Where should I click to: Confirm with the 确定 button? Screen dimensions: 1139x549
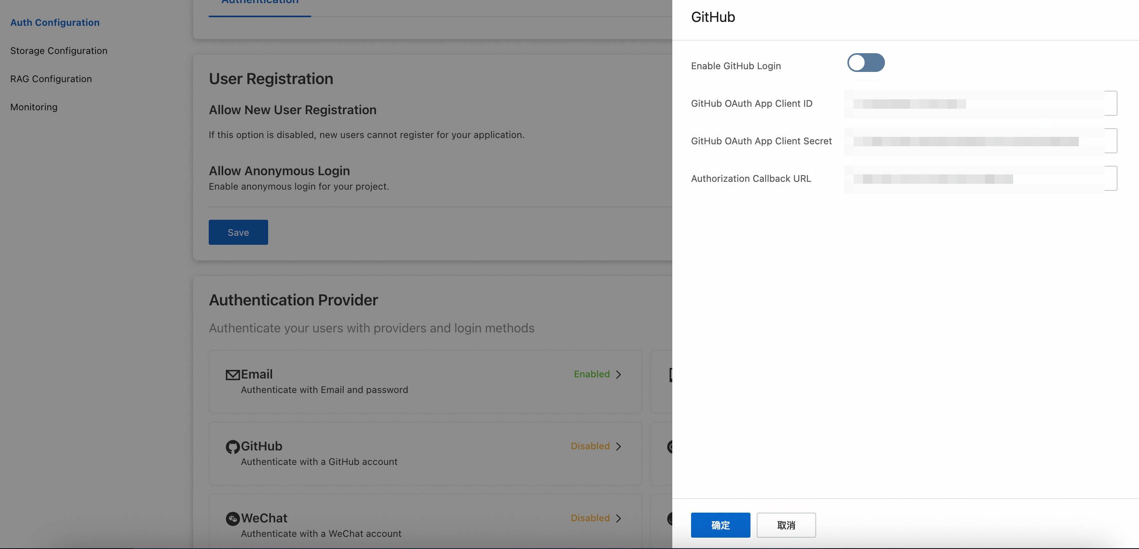click(720, 525)
